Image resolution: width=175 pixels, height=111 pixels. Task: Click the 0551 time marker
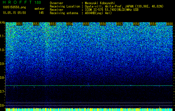click(x=19, y=24)
